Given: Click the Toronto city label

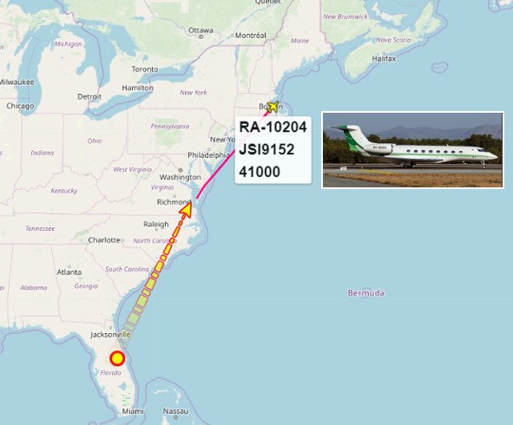Looking at the screenshot, I should tap(145, 69).
